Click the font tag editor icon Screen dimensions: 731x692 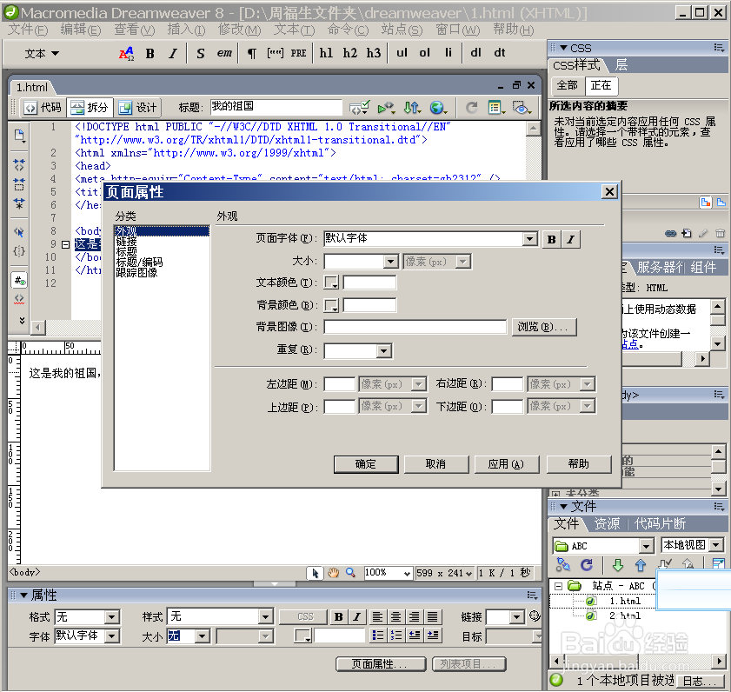pos(126,54)
